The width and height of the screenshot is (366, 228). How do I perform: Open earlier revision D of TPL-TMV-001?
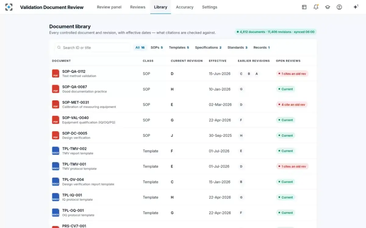[x=241, y=166]
